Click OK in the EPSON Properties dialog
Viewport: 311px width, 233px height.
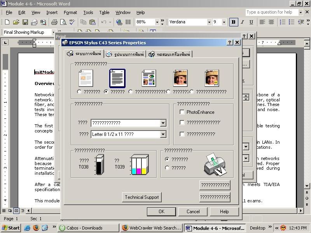pos(161,212)
